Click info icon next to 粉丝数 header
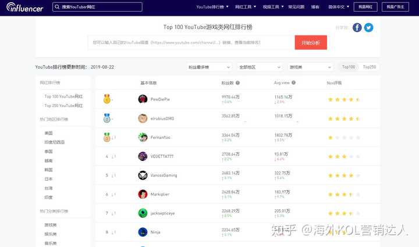This screenshot has width=419, height=247. pos(237,83)
